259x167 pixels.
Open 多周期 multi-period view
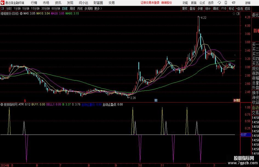89,9
